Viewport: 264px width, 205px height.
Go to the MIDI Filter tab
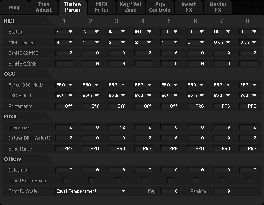click(x=101, y=7)
